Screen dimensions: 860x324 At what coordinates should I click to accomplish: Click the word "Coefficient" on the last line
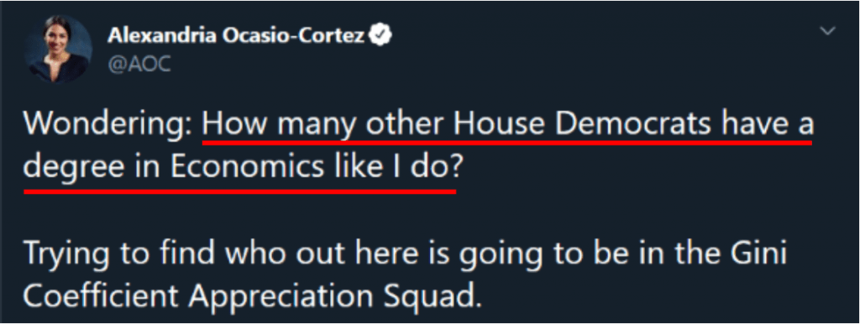tap(102, 298)
